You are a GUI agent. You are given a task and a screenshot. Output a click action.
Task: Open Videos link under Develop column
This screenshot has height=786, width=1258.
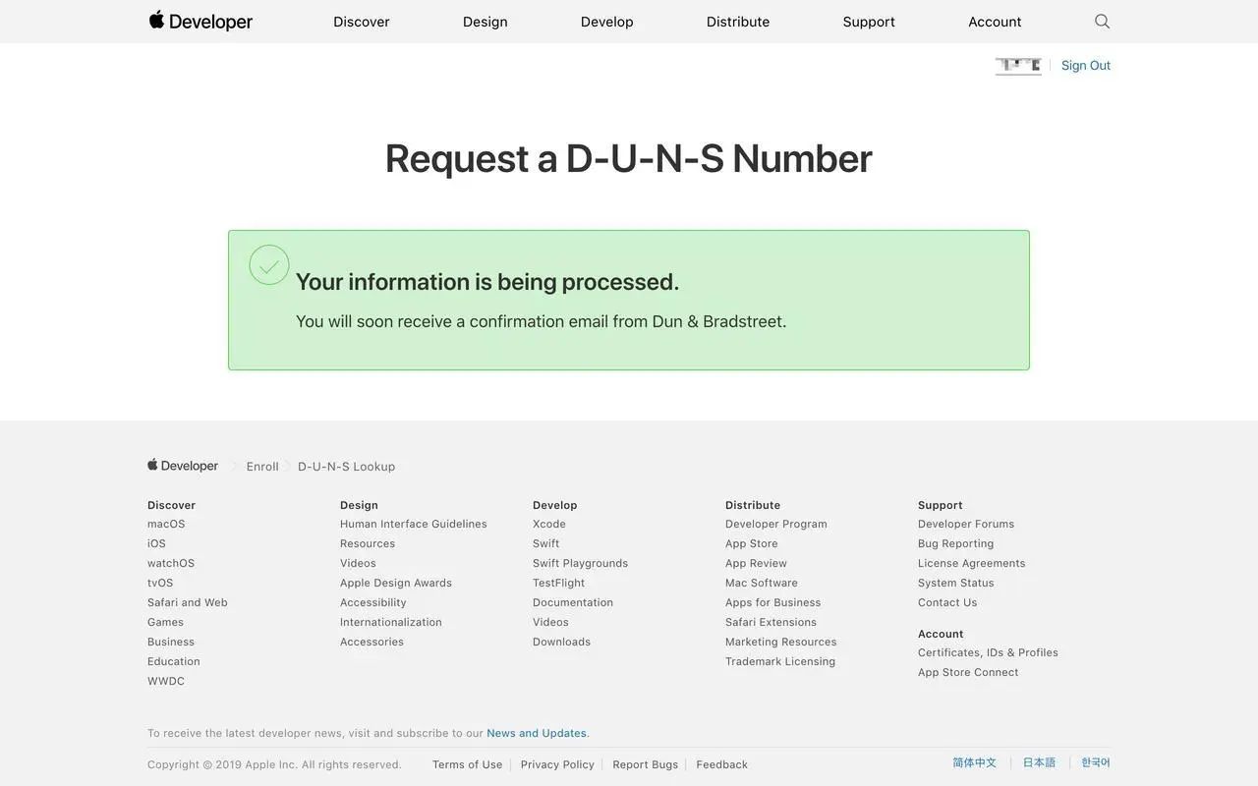(550, 622)
